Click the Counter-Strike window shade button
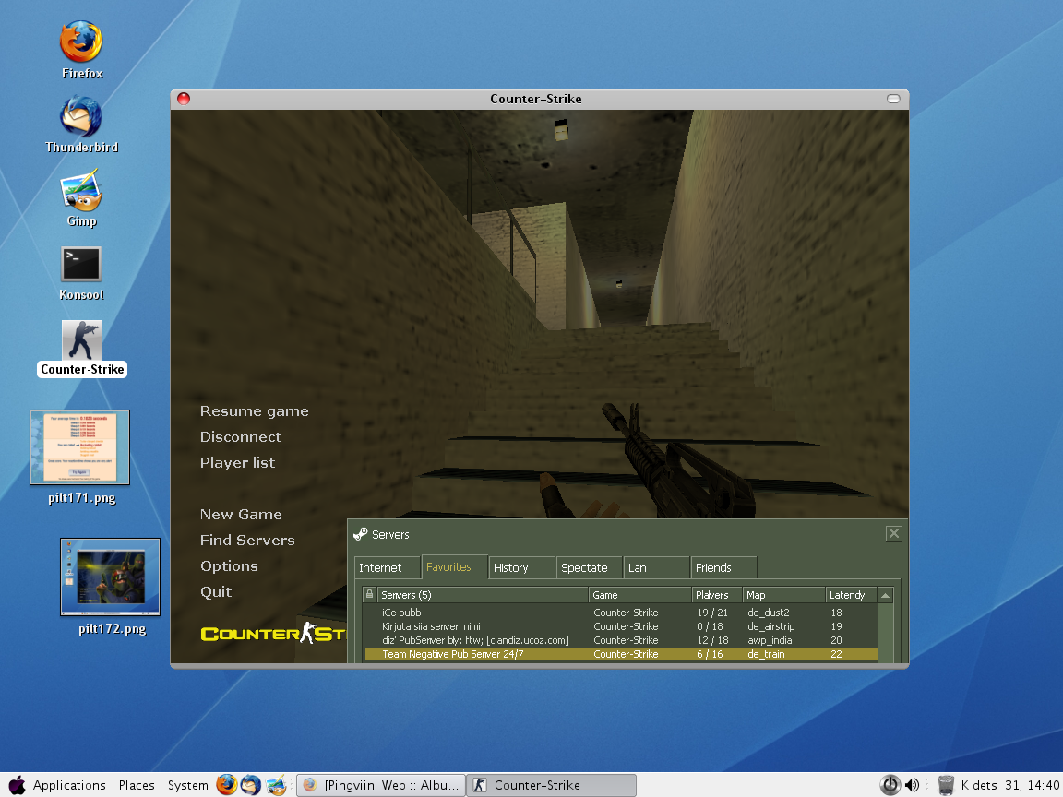Screen dimensions: 1063x797 (x=893, y=99)
